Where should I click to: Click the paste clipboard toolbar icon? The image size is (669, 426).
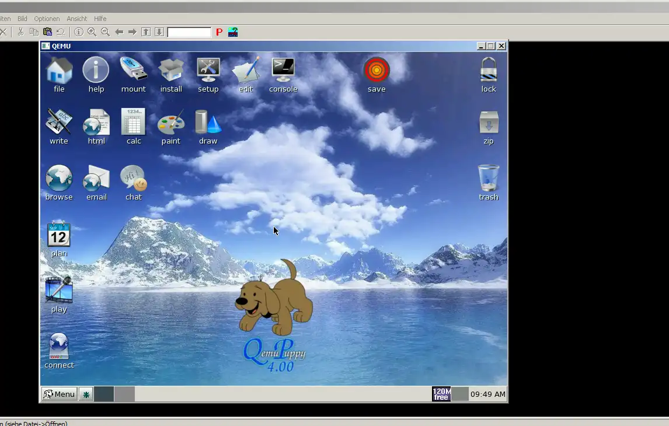[x=47, y=32]
